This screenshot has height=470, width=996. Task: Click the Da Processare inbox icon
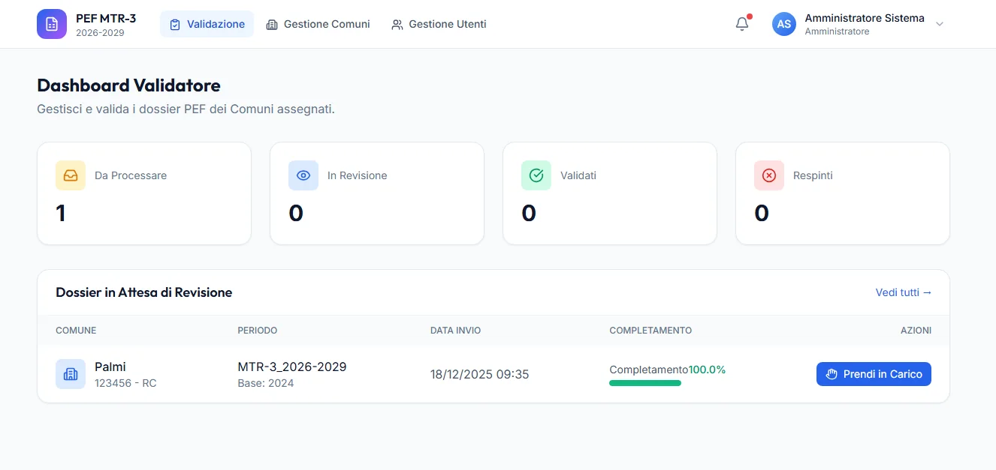[x=71, y=175]
